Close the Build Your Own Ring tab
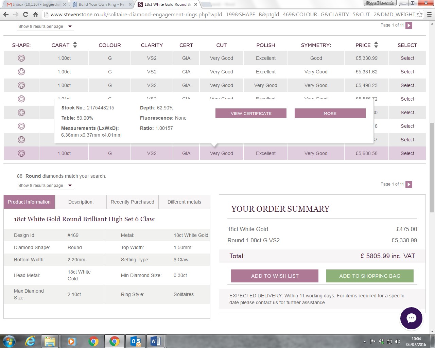The image size is (435, 348). pos(130,4)
